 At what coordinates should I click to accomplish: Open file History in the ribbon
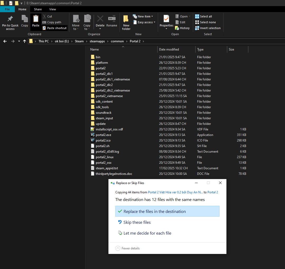tap(182, 28)
